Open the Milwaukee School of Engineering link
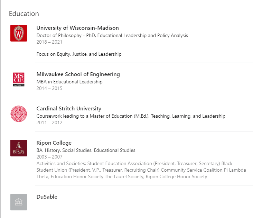 click(78, 74)
